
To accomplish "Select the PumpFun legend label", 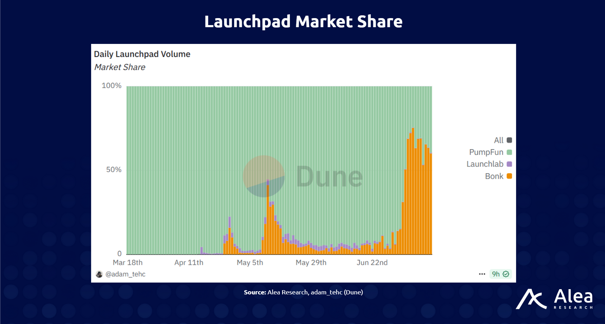I will click(x=486, y=152).
